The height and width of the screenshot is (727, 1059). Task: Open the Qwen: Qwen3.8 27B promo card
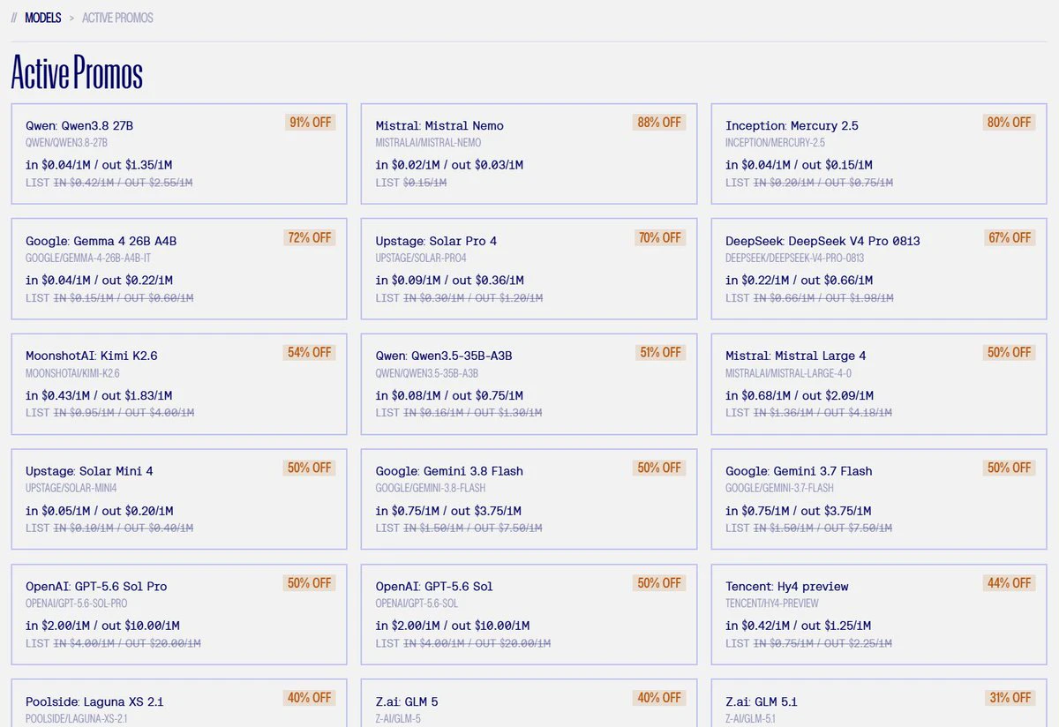pyautogui.click(x=179, y=154)
